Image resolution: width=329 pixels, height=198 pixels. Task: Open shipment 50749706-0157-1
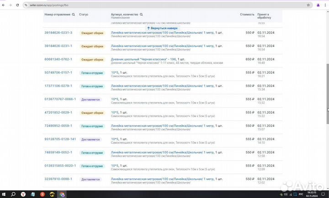point(58,72)
